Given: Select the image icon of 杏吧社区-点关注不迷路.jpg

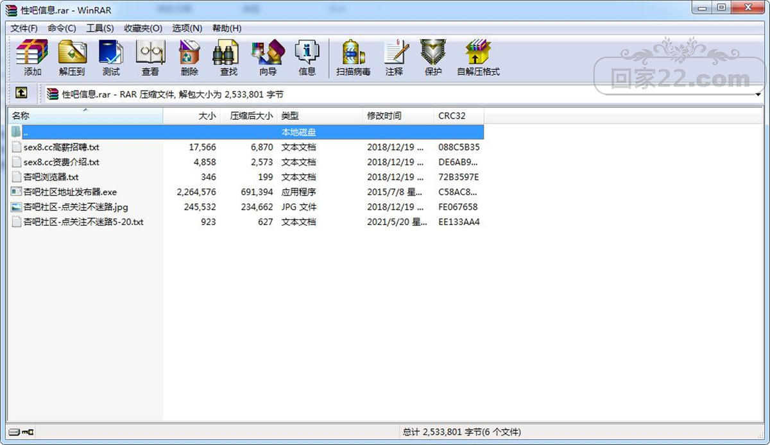Looking at the screenshot, I should pyautogui.click(x=17, y=206).
